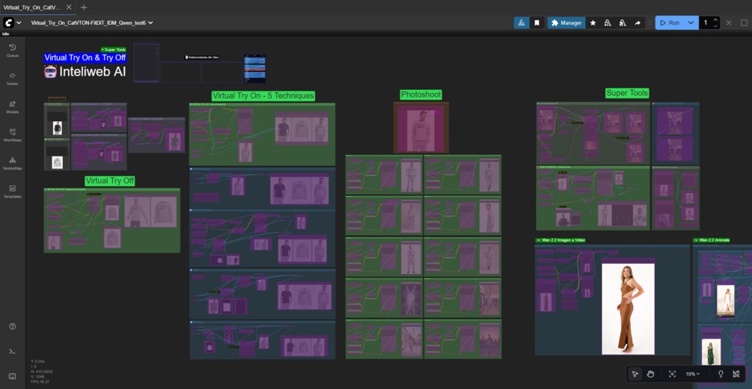Click the batch count field showing 1
This screenshot has width=752, height=389.
click(x=706, y=22)
